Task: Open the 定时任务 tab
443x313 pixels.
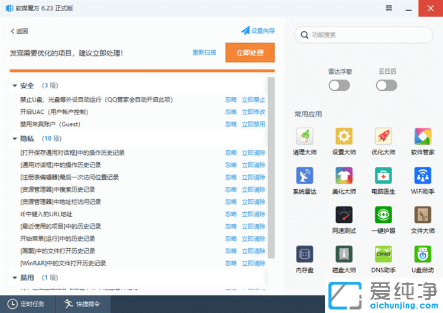Action: pos(28,304)
